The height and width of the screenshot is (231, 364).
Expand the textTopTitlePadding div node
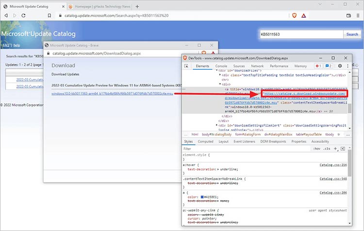[218, 75]
